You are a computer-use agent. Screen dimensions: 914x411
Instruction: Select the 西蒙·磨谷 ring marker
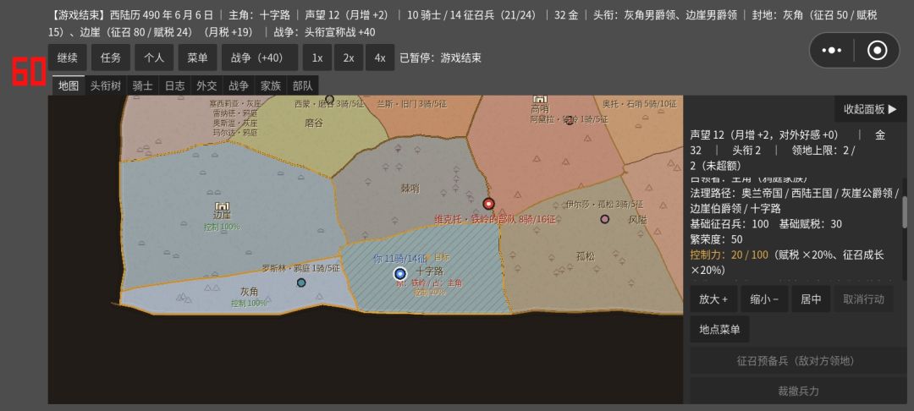point(329,99)
